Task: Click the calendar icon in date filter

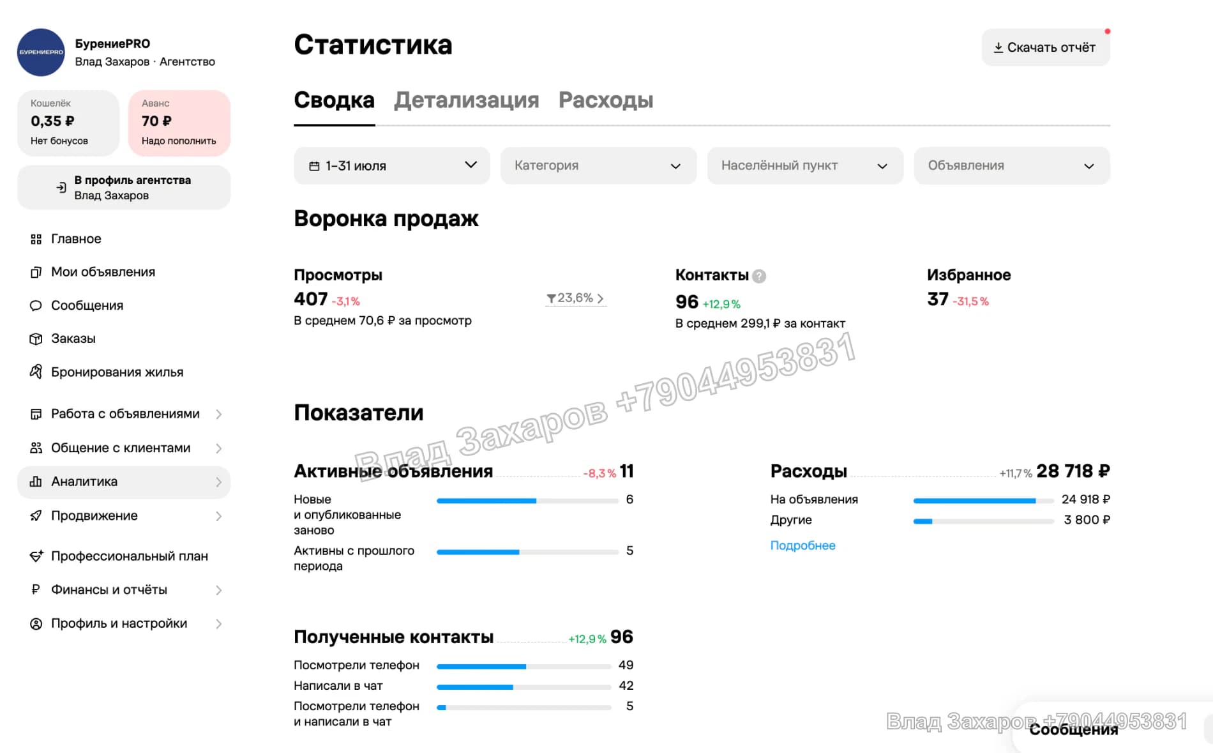Action: coord(314,166)
